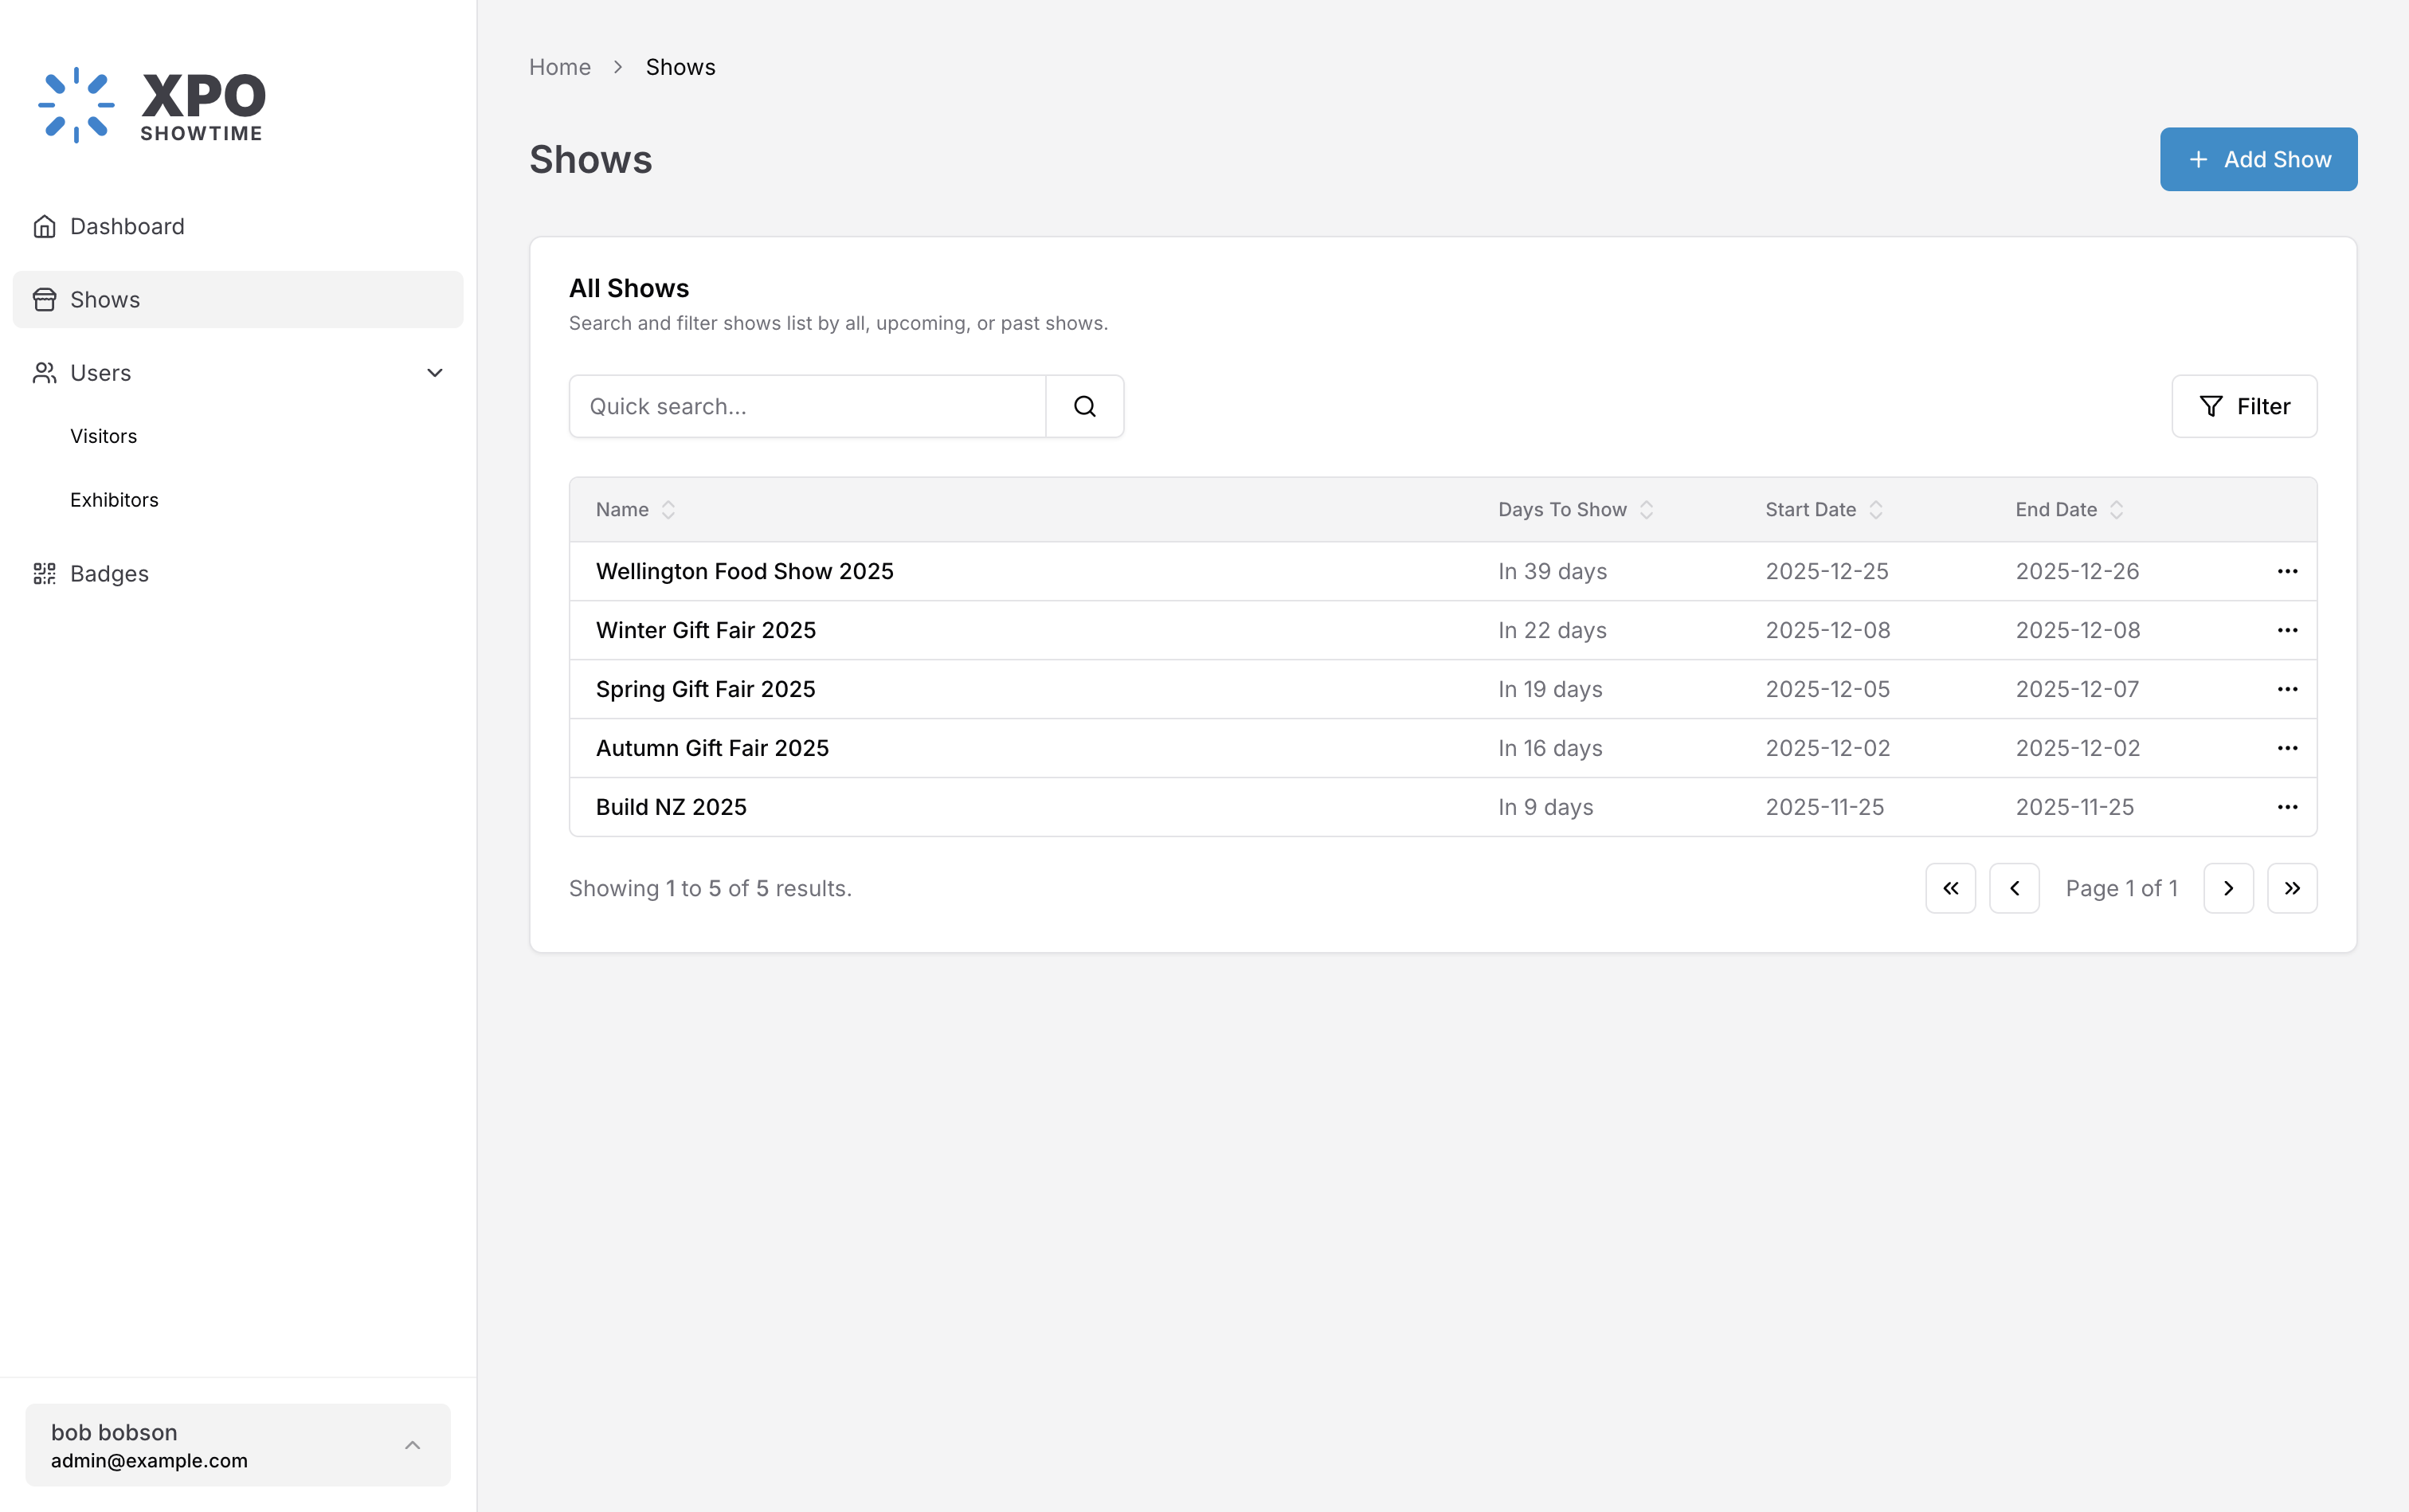Jump to the first page of results
Viewport: 2409px width, 1512px height.
(x=1950, y=888)
